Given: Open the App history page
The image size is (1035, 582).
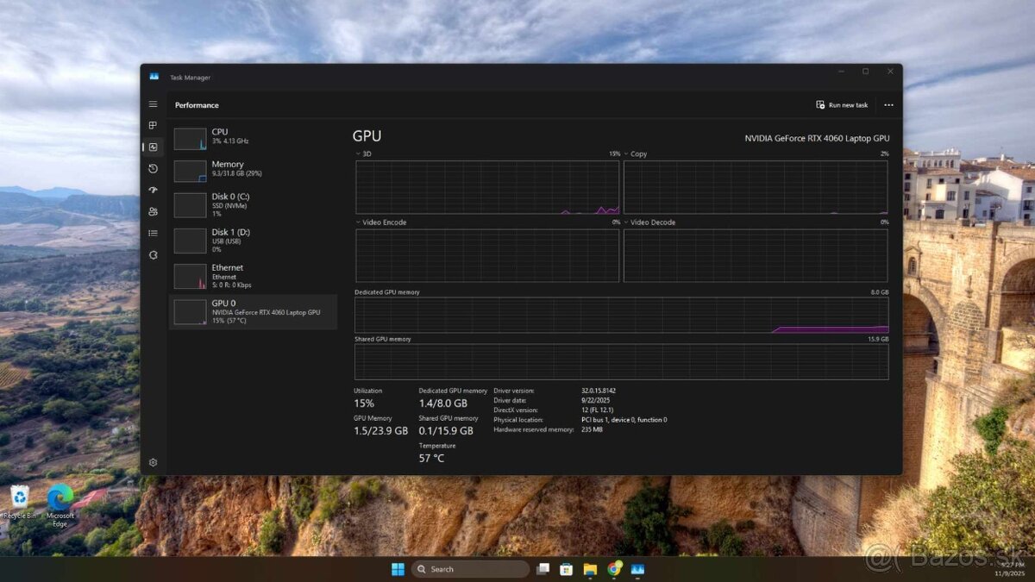Looking at the screenshot, I should point(153,168).
